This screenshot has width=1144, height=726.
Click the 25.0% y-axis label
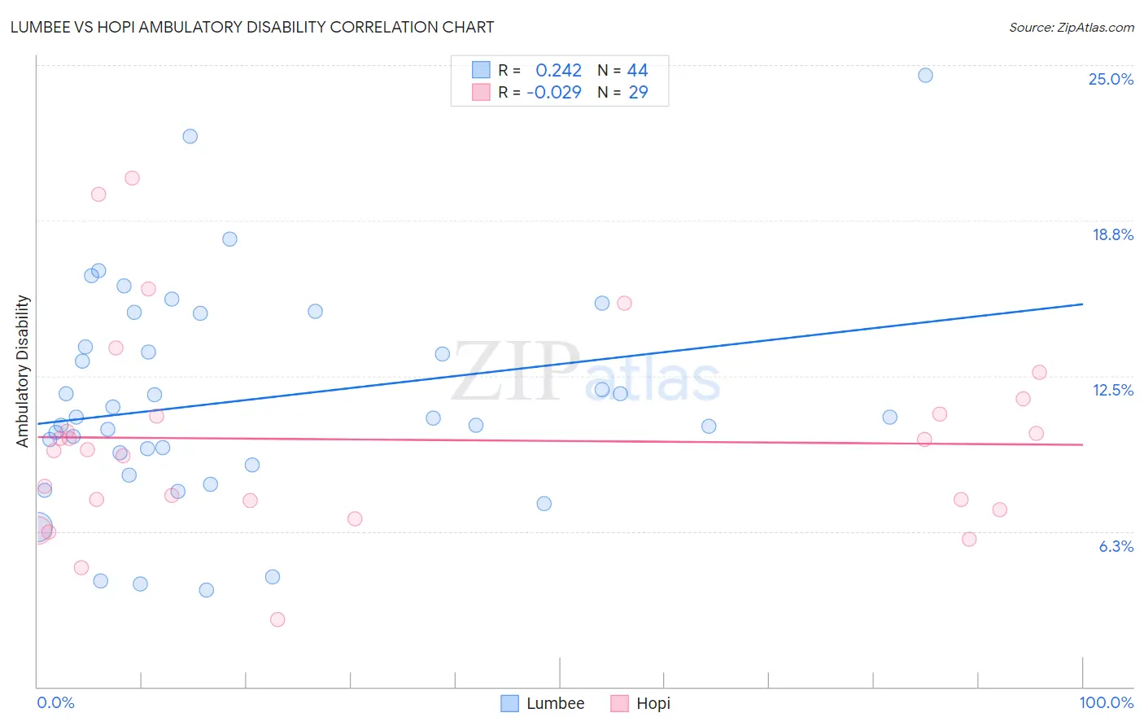(1111, 79)
